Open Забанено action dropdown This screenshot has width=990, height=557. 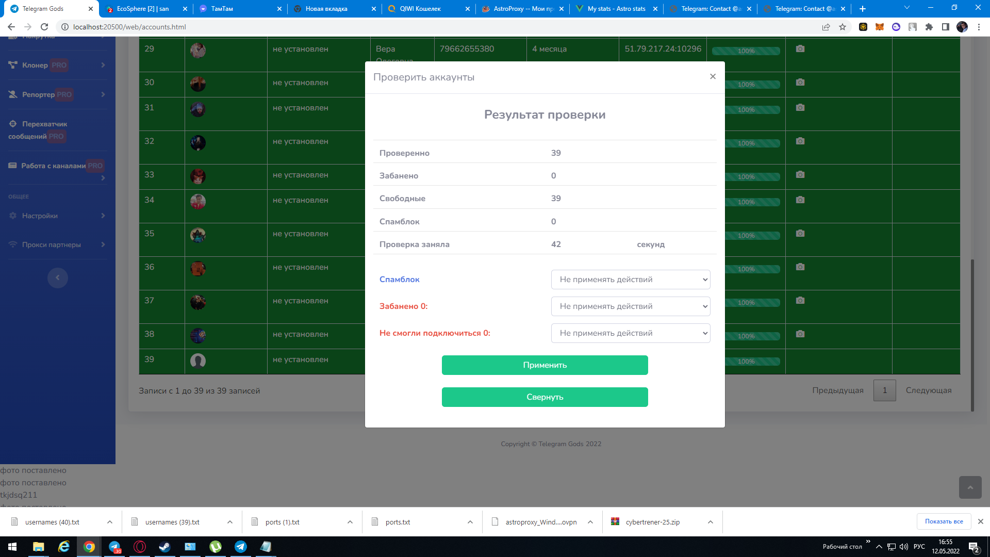(630, 306)
